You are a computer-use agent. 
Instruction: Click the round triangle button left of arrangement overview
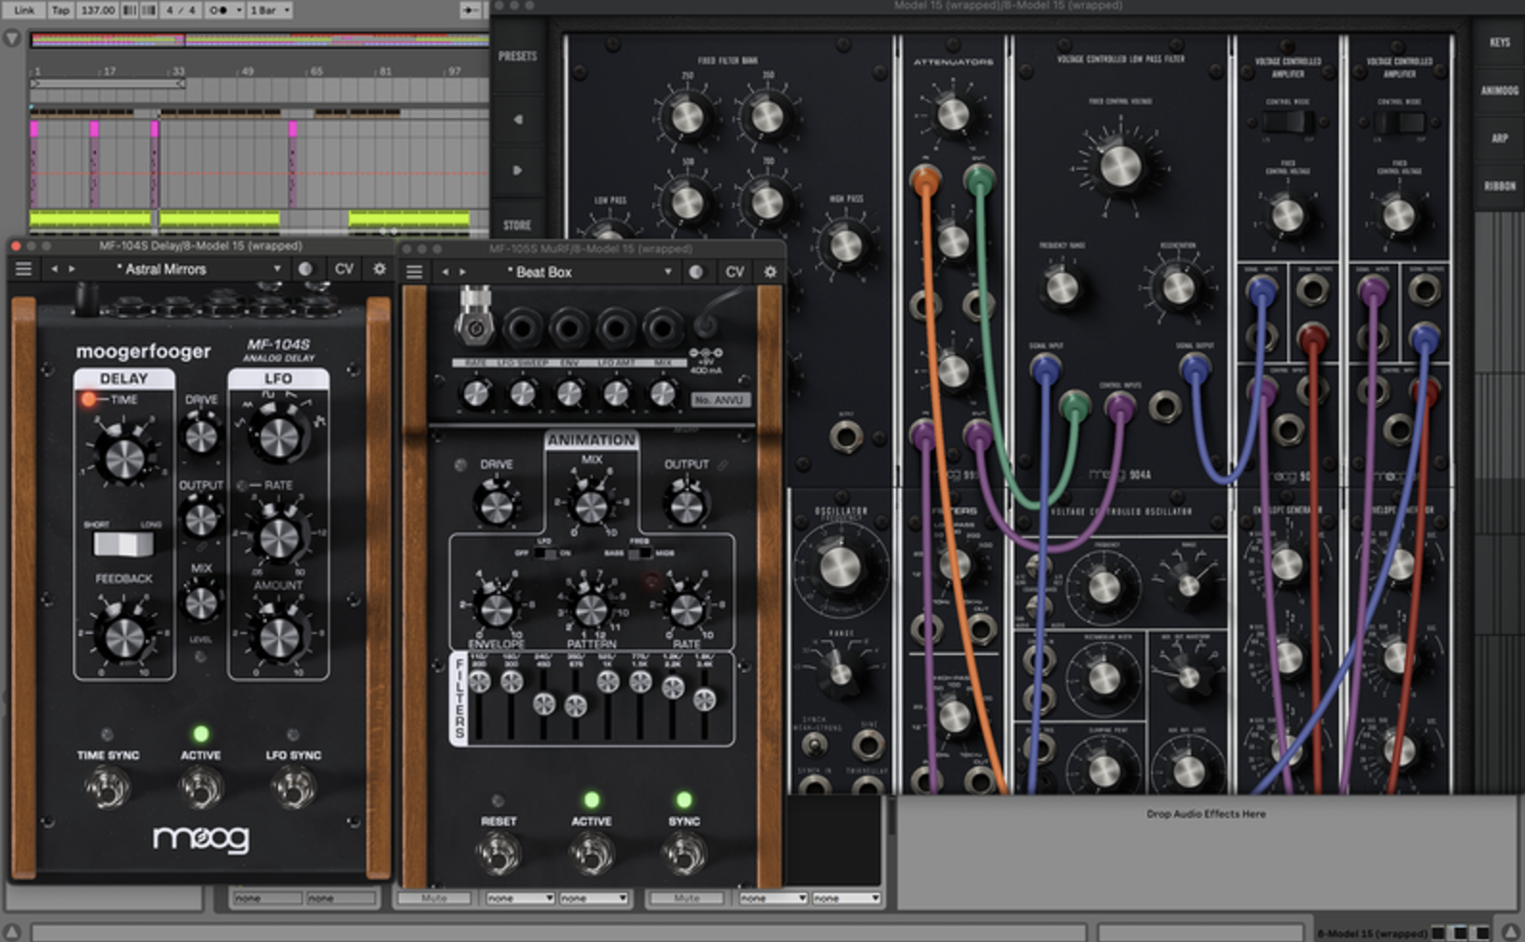coord(12,39)
